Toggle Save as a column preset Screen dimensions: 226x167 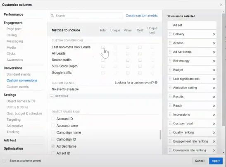click(x=4, y=160)
